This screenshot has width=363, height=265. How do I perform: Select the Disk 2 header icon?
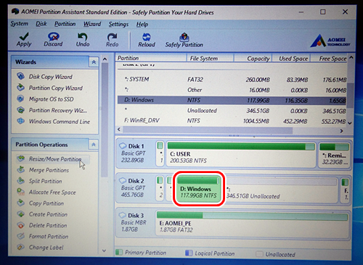point(123,180)
